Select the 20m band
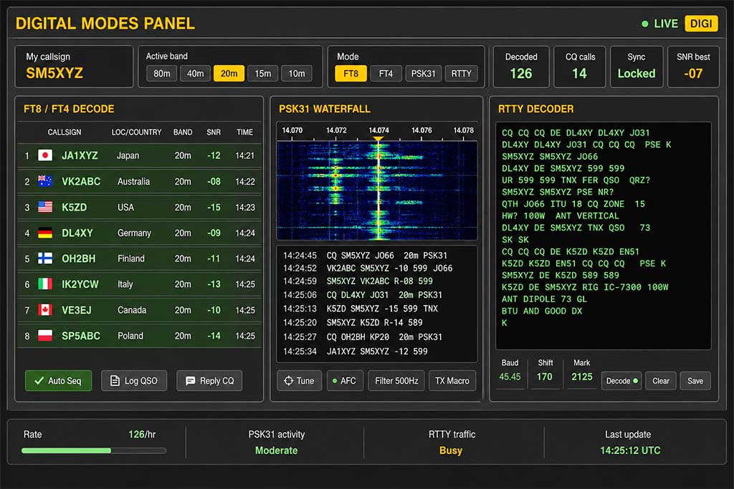The width and height of the screenshot is (734, 489). click(229, 74)
